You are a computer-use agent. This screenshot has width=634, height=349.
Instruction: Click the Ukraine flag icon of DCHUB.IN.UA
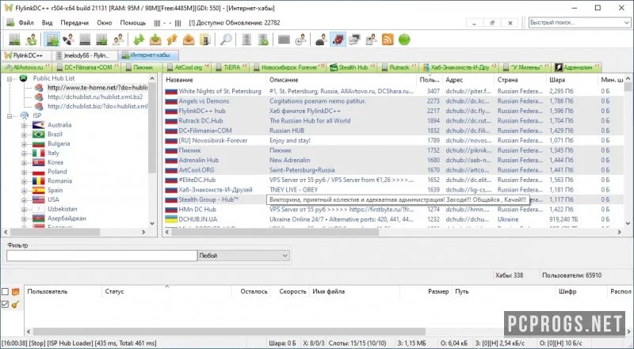171,219
